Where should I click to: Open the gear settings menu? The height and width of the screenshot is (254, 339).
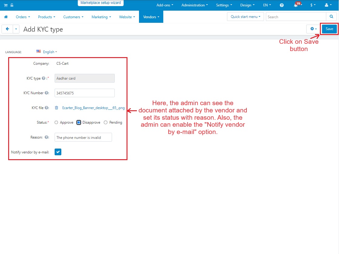[313, 29]
